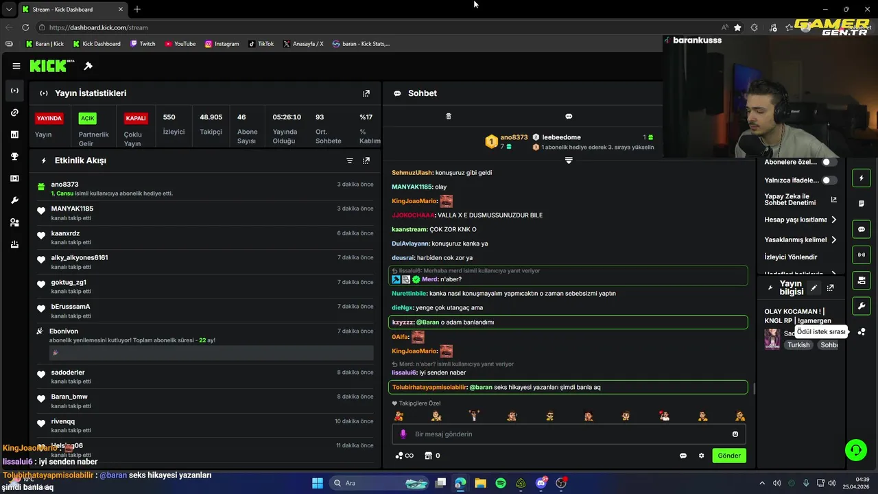The image size is (878, 494).
Task: Click Ebonivon subscription renewal event
Action: [205, 344]
